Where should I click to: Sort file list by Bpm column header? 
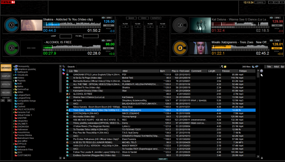coord(165,71)
